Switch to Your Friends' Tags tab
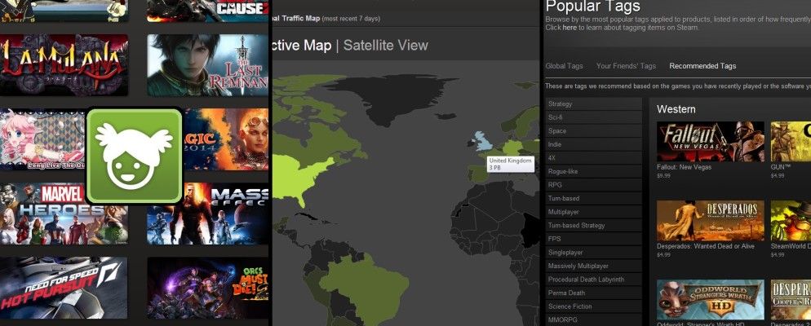811x326 pixels. 626,66
